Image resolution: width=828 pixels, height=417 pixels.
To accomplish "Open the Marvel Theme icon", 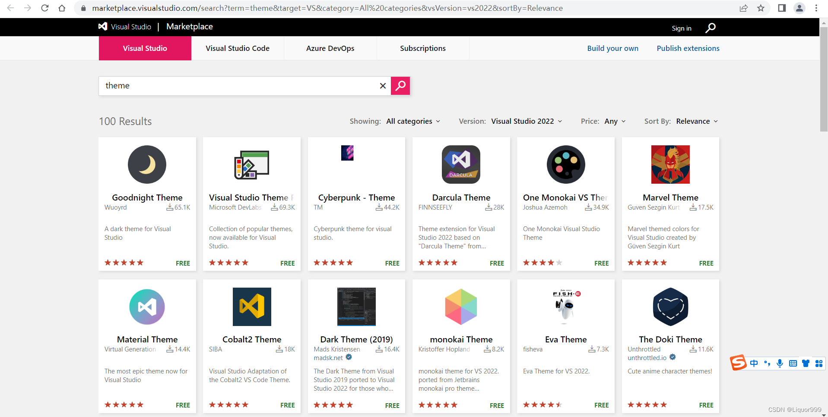I will point(670,164).
